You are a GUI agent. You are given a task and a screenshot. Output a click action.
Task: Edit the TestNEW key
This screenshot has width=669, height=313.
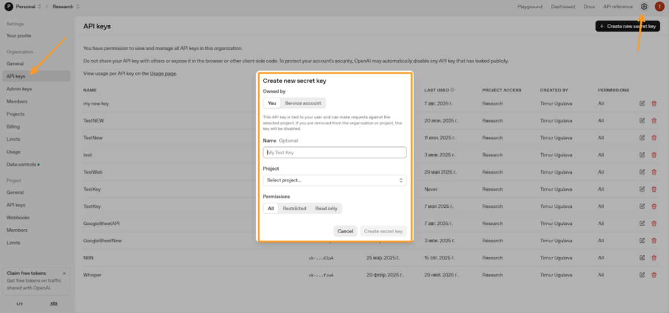pyautogui.click(x=642, y=121)
